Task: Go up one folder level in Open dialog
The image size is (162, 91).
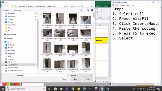Action: pos(12,6)
